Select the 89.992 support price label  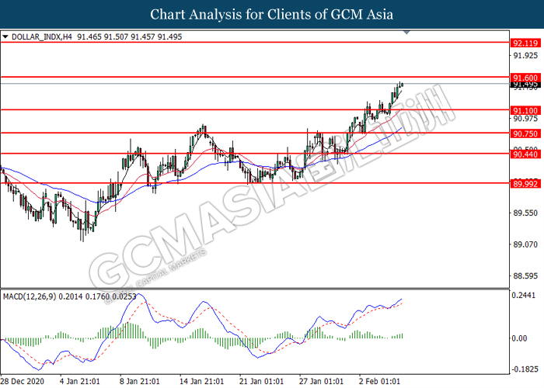(525, 184)
